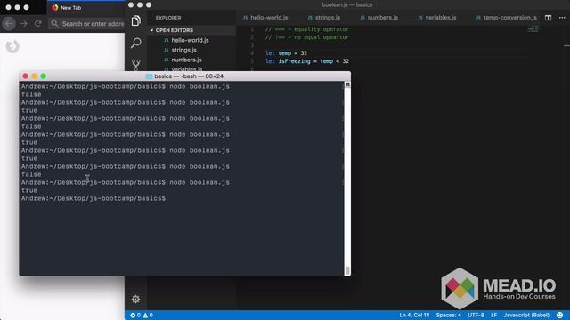The height and width of the screenshot is (320, 570).
Task: Click the VS Code editor minimap
Action: coord(533,29)
